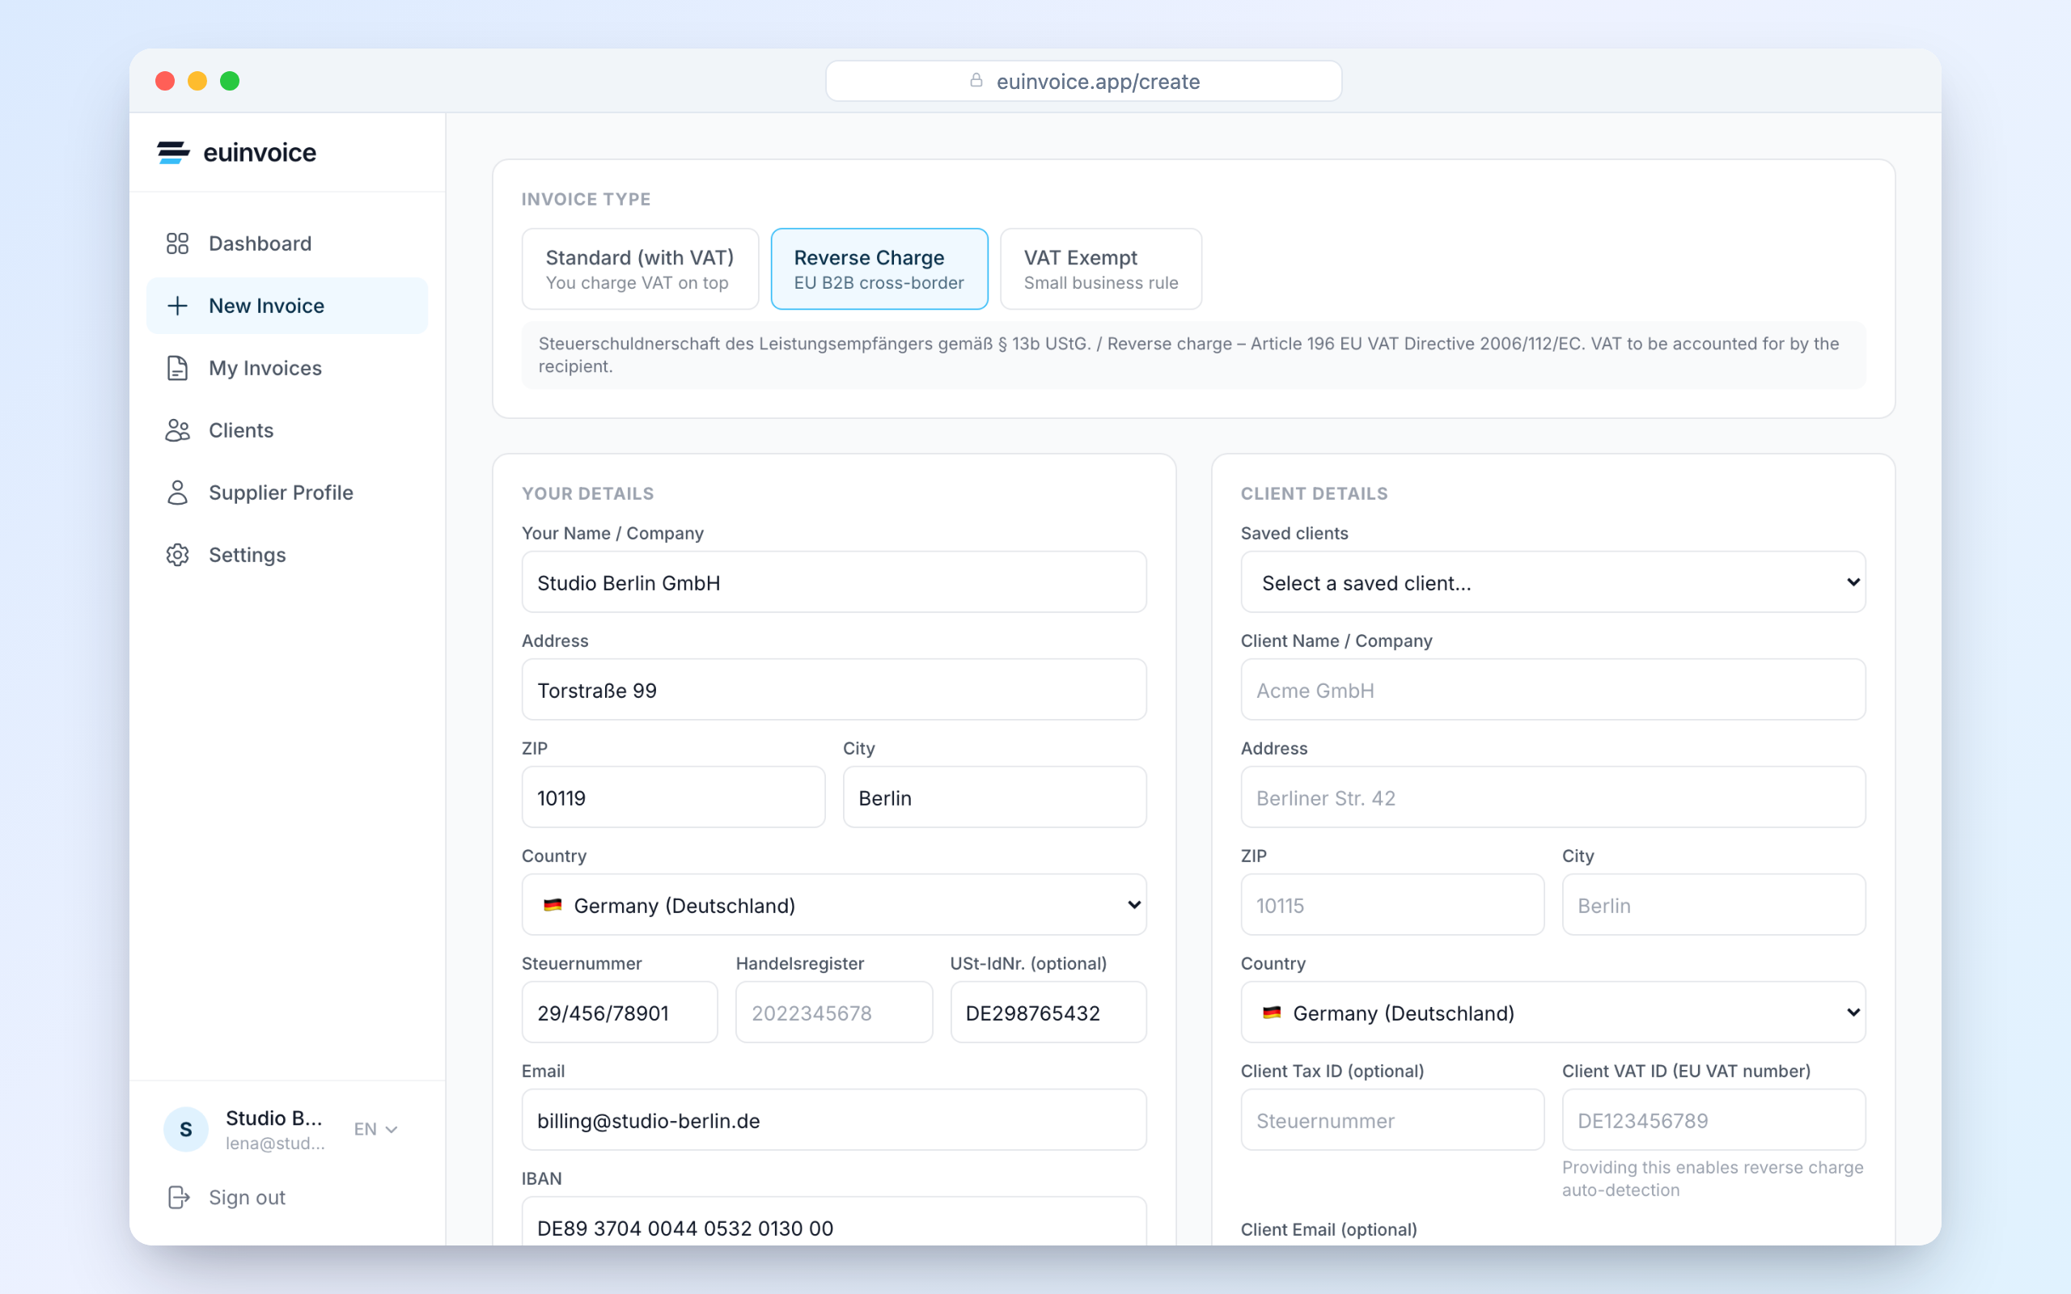Click the Dashboard grid icon

(x=177, y=244)
